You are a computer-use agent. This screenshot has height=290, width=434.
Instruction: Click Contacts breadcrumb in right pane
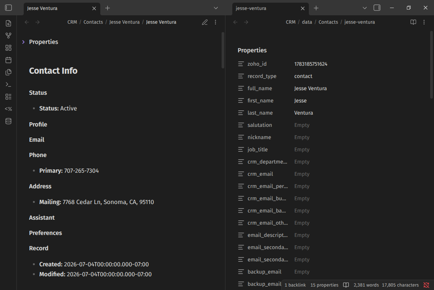click(x=328, y=22)
